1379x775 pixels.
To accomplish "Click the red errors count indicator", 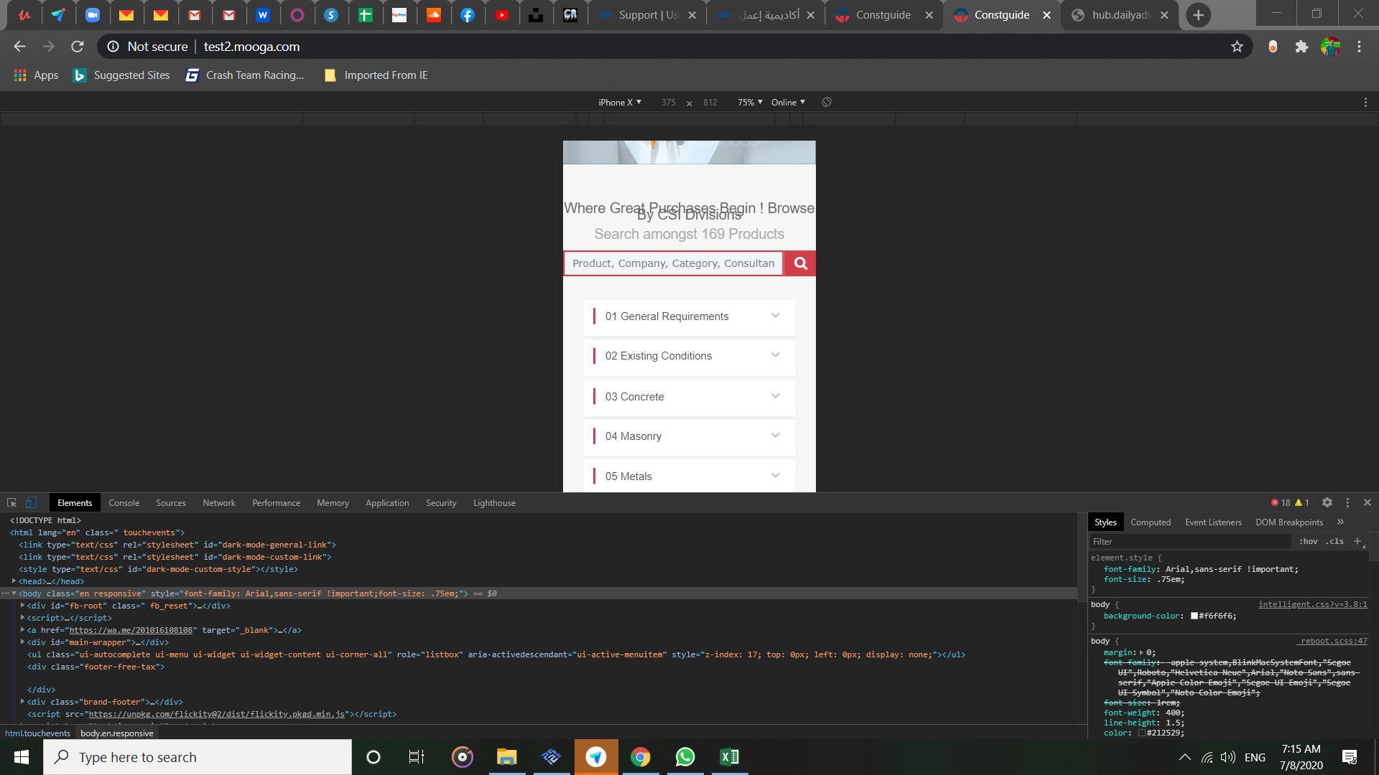I will tap(1281, 502).
